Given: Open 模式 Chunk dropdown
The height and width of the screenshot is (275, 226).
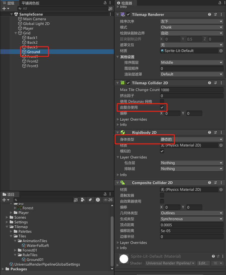Looking at the screenshot, I should tap(192, 27).
